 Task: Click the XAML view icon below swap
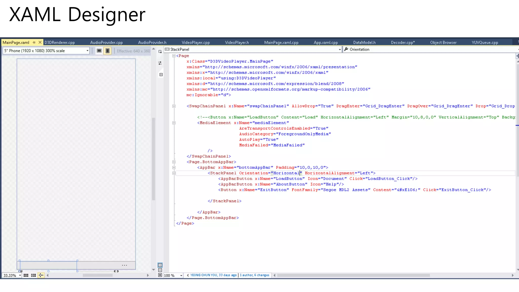click(x=161, y=75)
